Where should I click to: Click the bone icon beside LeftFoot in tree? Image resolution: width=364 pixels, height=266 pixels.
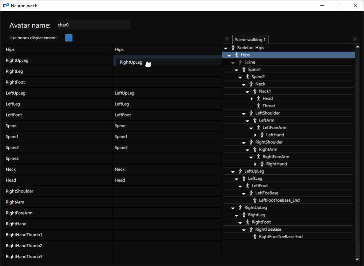click(248, 186)
